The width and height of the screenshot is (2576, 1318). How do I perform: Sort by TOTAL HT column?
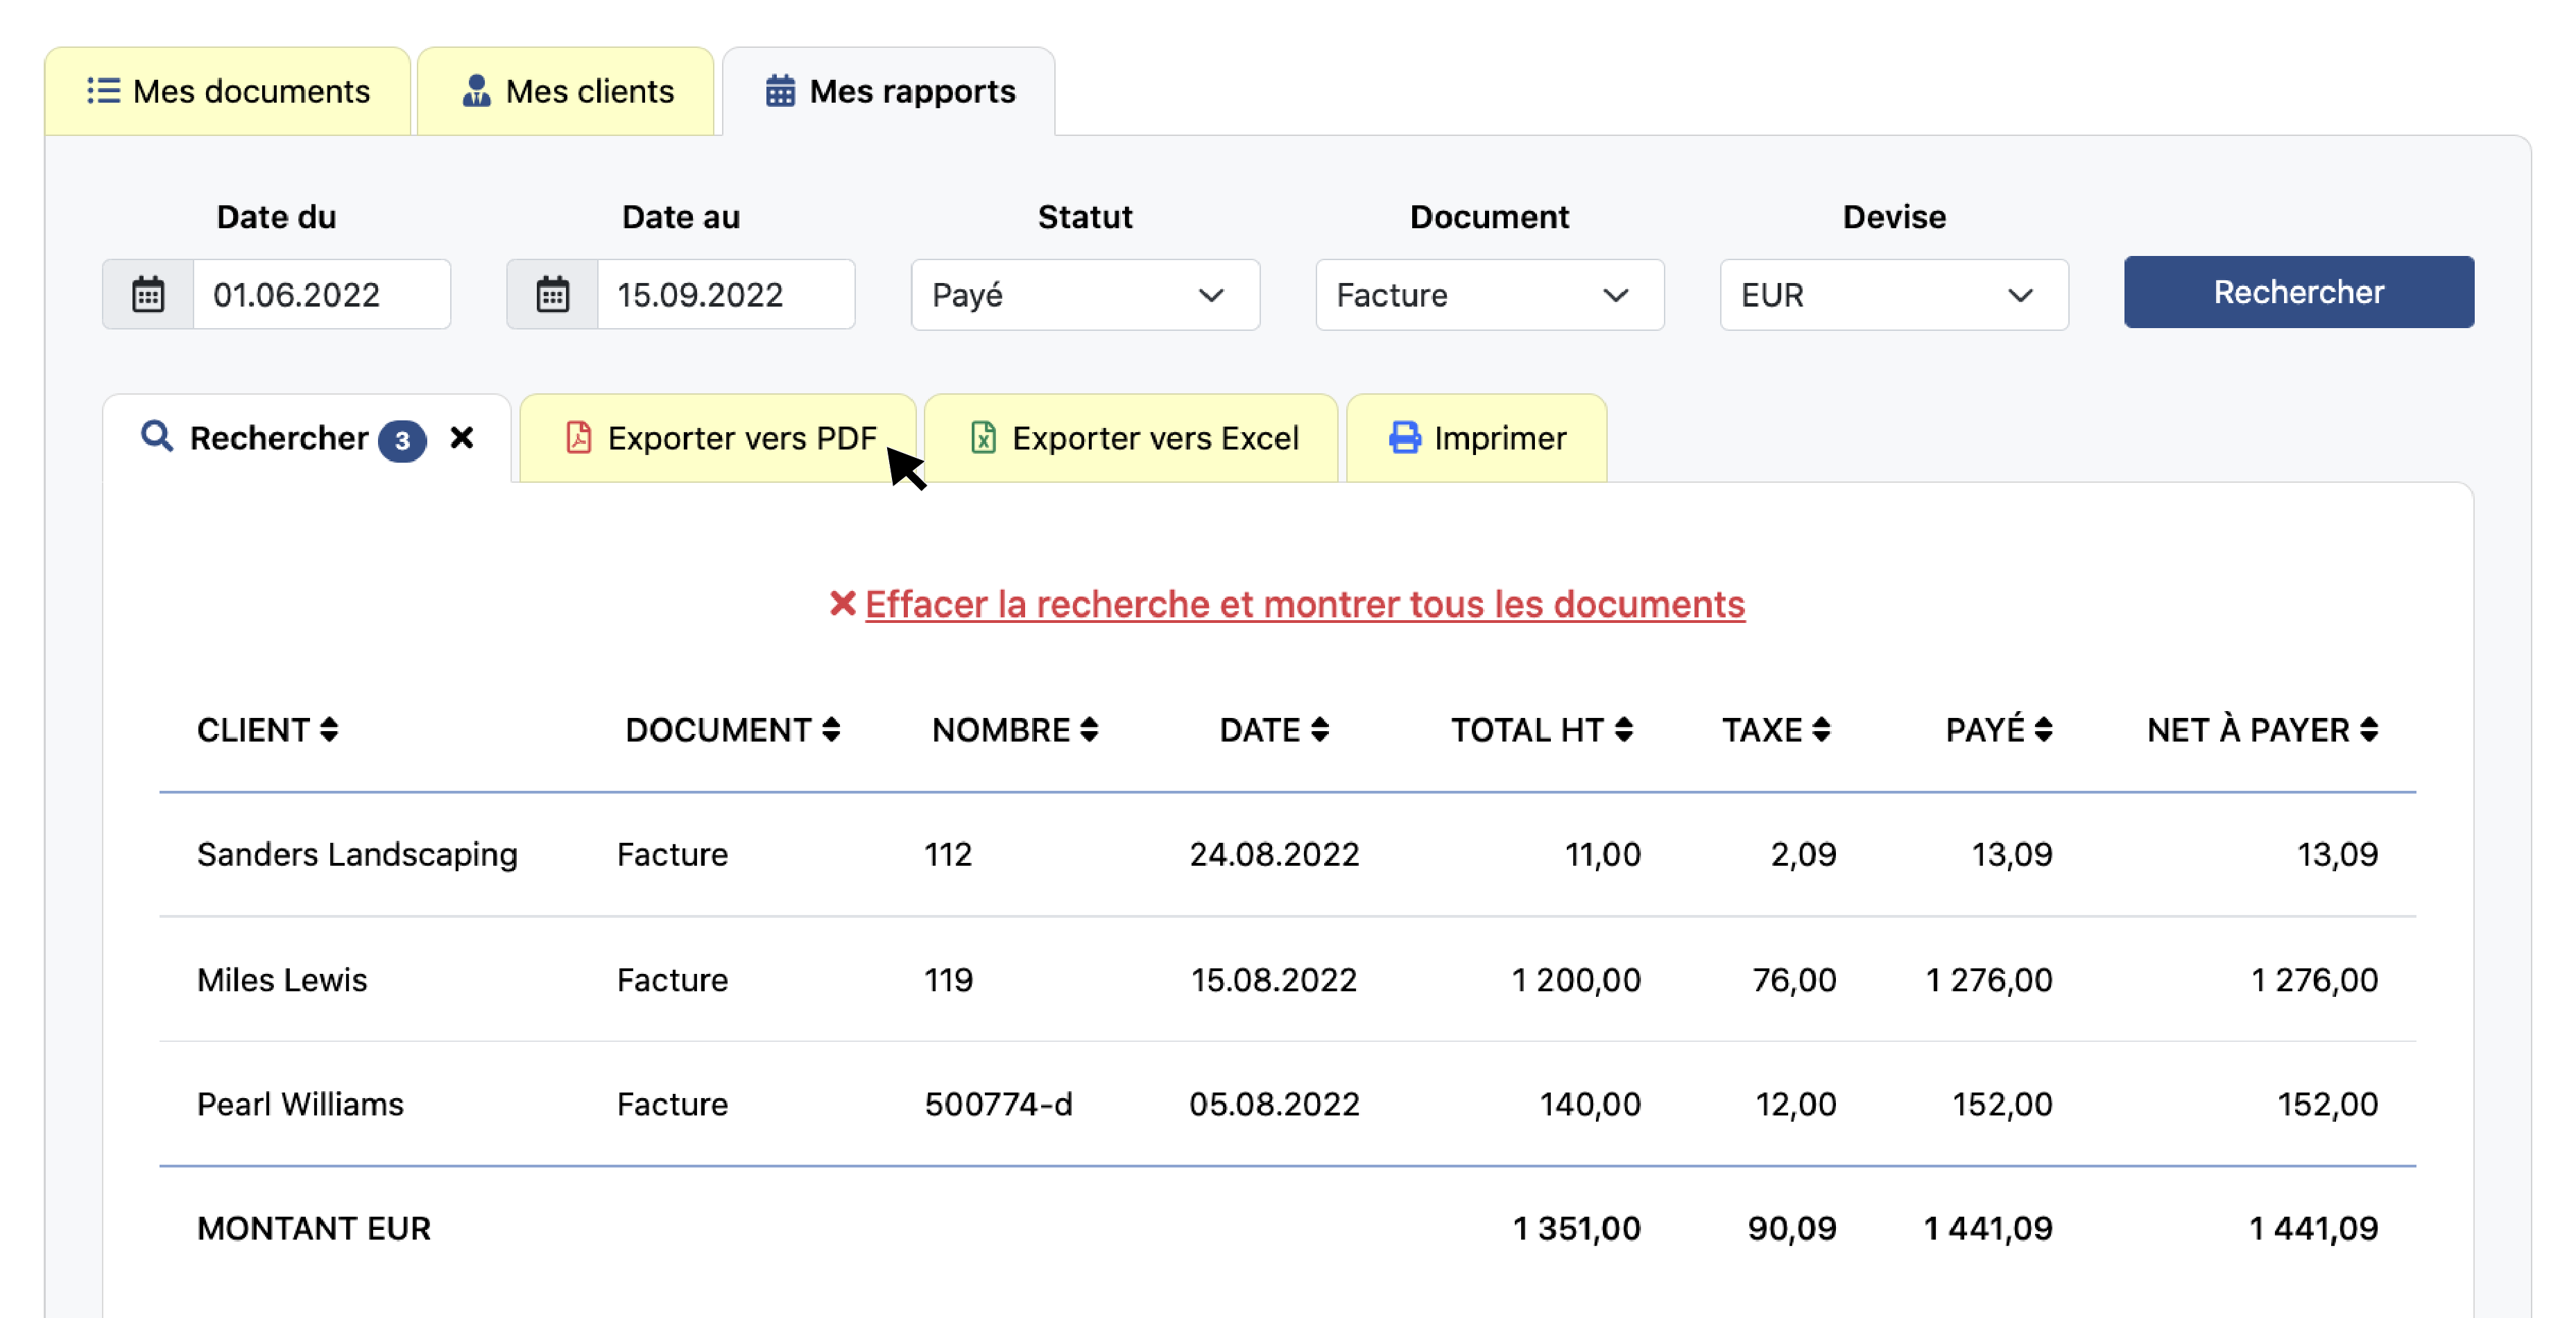pyautogui.click(x=1542, y=730)
